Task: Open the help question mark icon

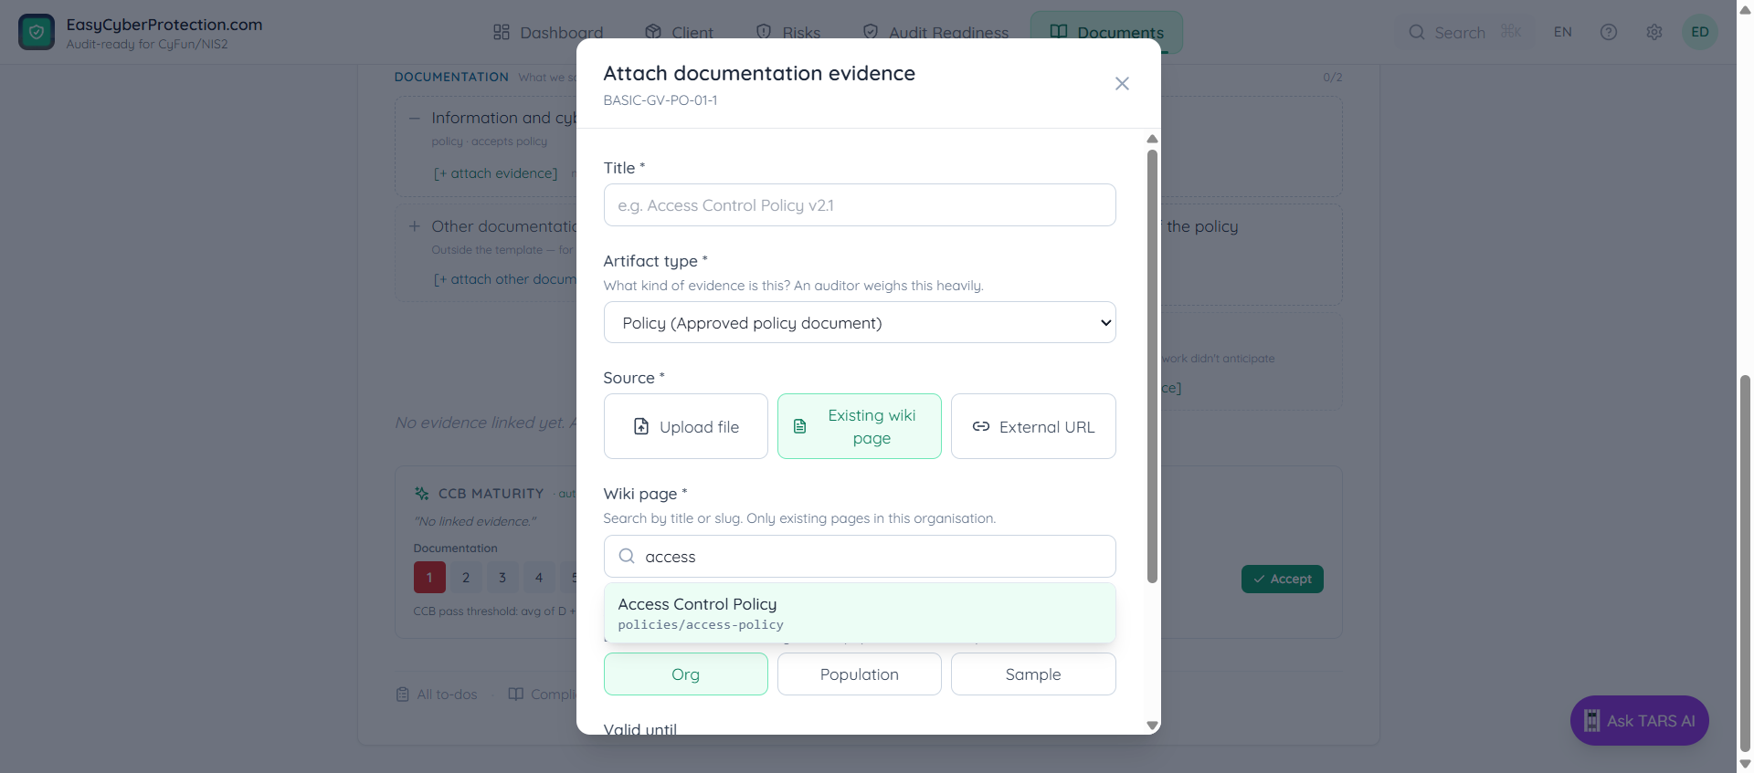Action: click(x=1609, y=33)
